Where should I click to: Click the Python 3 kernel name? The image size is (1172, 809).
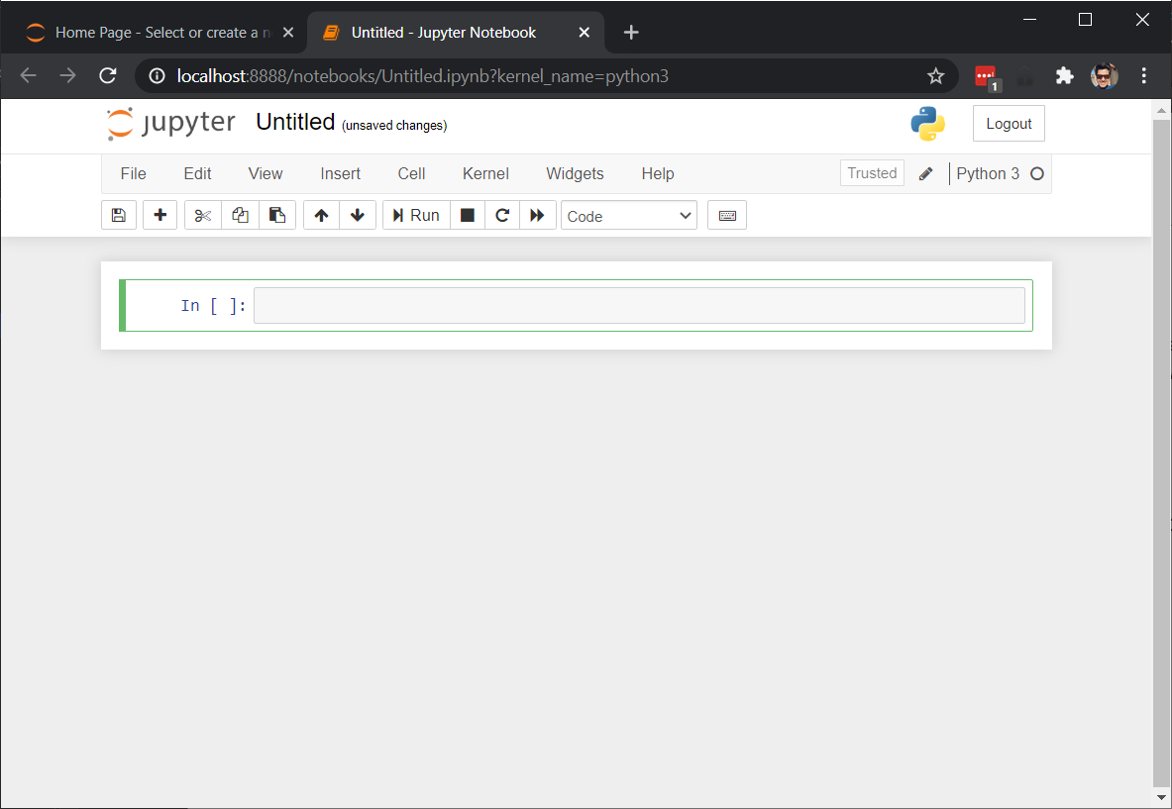click(x=988, y=173)
